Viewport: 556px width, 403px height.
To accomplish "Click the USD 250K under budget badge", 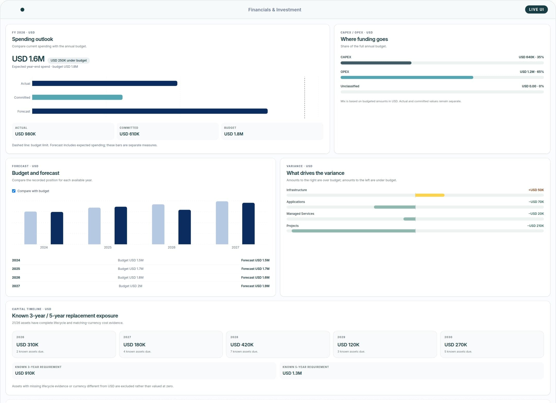I will [x=69, y=61].
